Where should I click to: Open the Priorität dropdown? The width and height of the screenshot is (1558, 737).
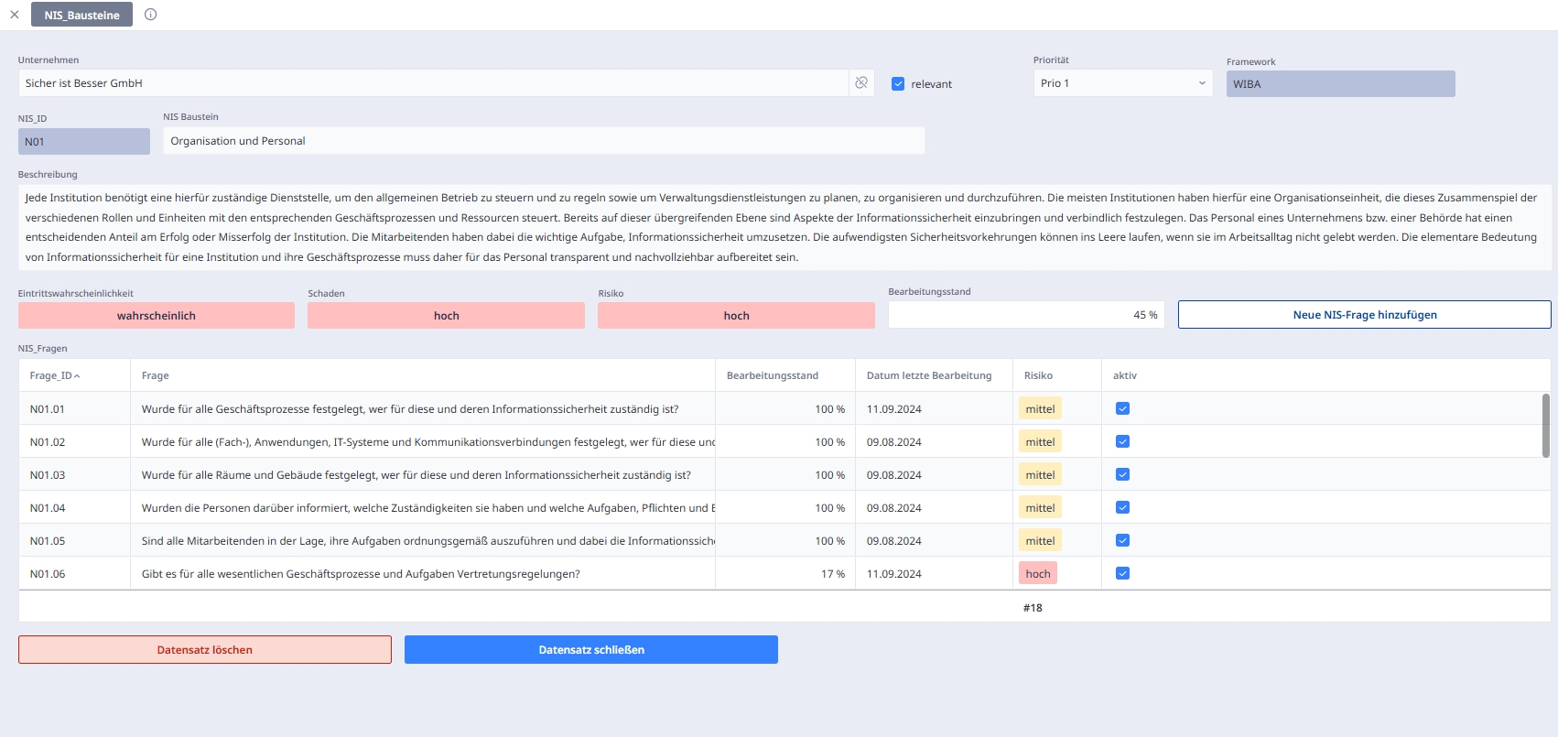(1122, 83)
